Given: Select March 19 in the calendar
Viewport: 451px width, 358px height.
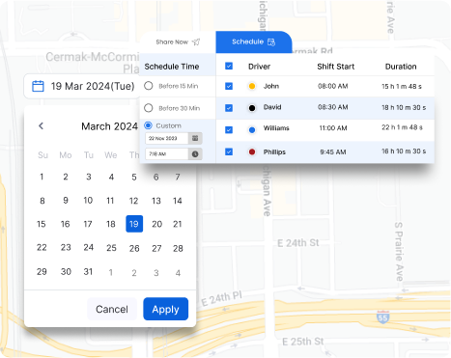Looking at the screenshot, I should pyautogui.click(x=134, y=224).
